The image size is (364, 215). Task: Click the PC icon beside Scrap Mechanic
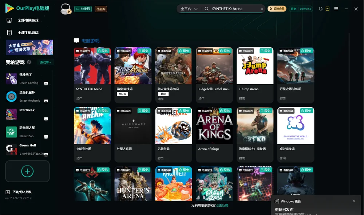46,101
